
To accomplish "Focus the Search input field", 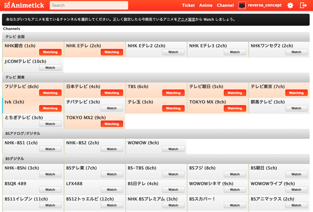I will (89, 5).
